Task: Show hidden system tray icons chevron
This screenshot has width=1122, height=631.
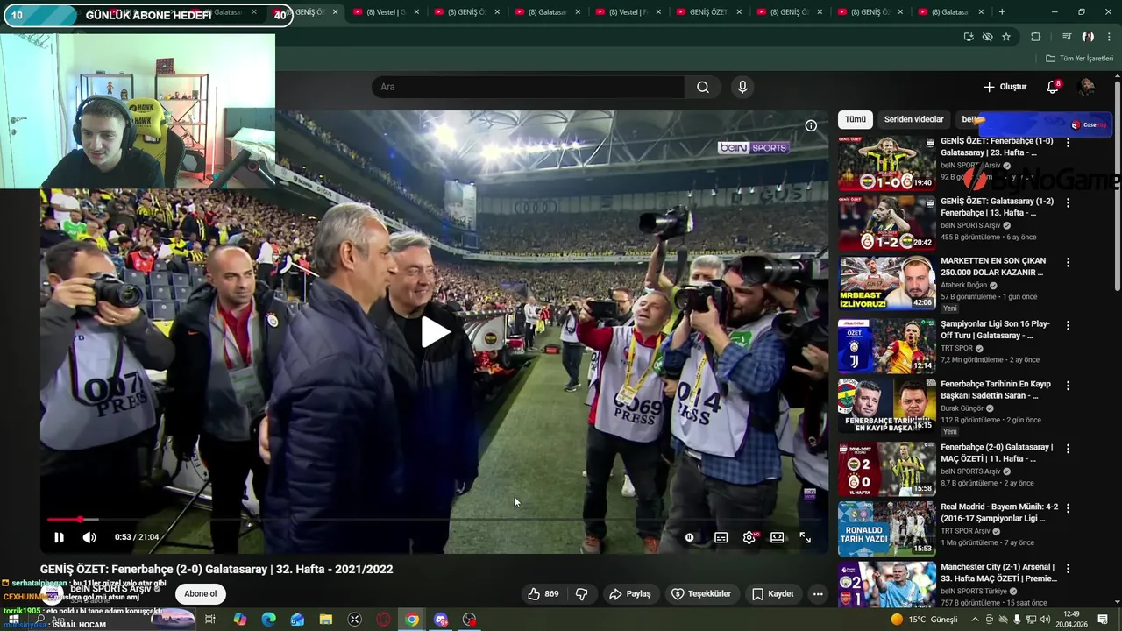Action: tap(975, 620)
